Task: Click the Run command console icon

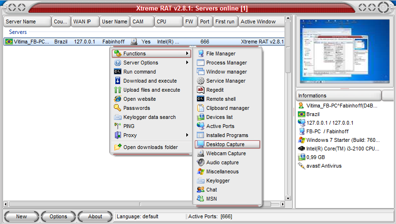Action: 118,72
